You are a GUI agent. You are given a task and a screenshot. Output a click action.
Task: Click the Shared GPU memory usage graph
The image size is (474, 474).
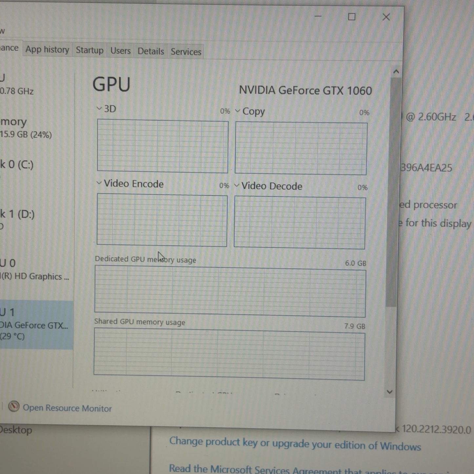coord(229,354)
